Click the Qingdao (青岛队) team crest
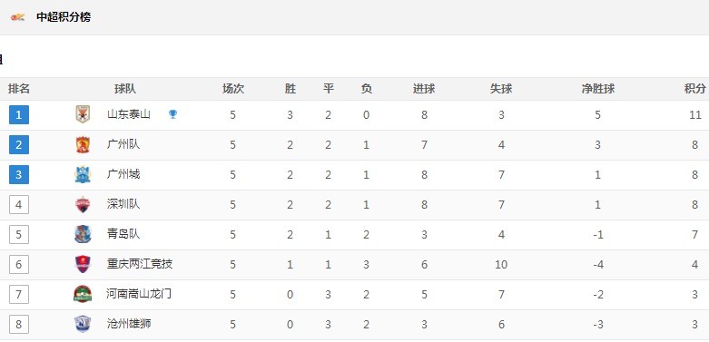Image resolution: width=709 pixels, height=342 pixels. (83, 234)
